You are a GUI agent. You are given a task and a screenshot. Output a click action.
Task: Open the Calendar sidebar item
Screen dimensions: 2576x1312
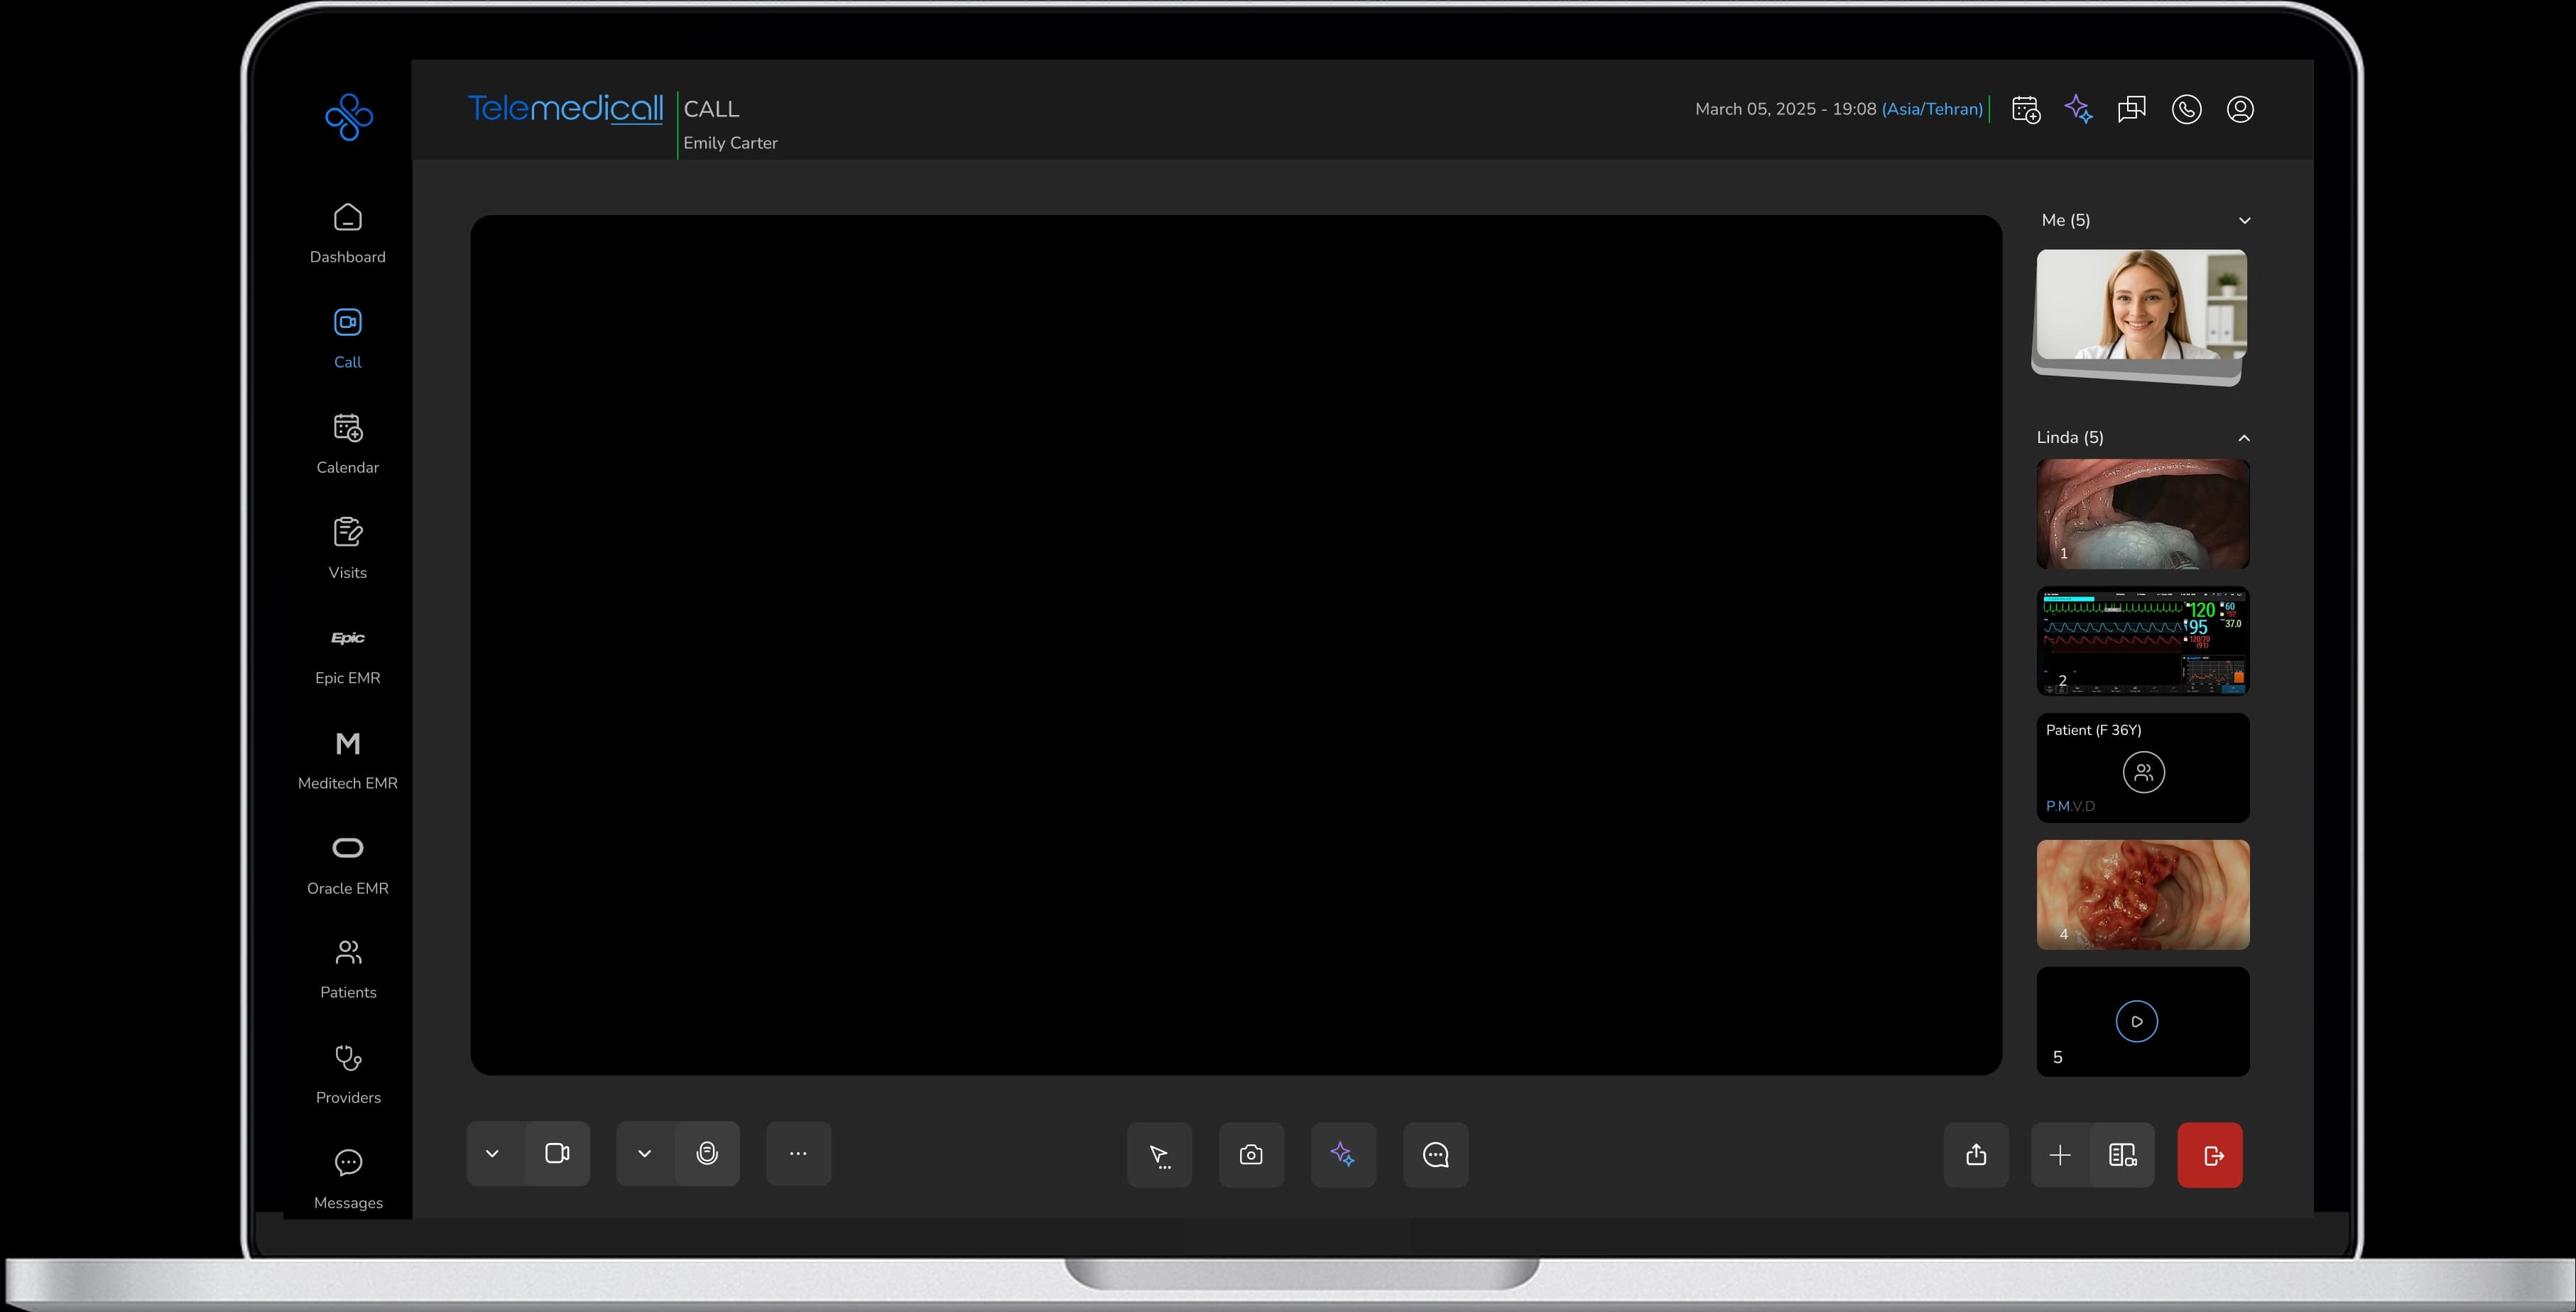[347, 444]
